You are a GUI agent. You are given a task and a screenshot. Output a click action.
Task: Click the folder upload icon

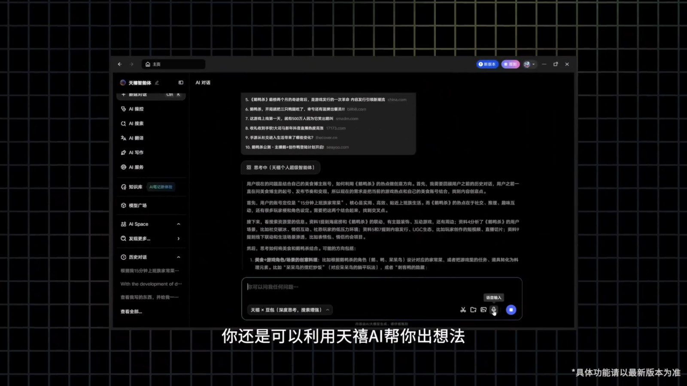tap(473, 310)
